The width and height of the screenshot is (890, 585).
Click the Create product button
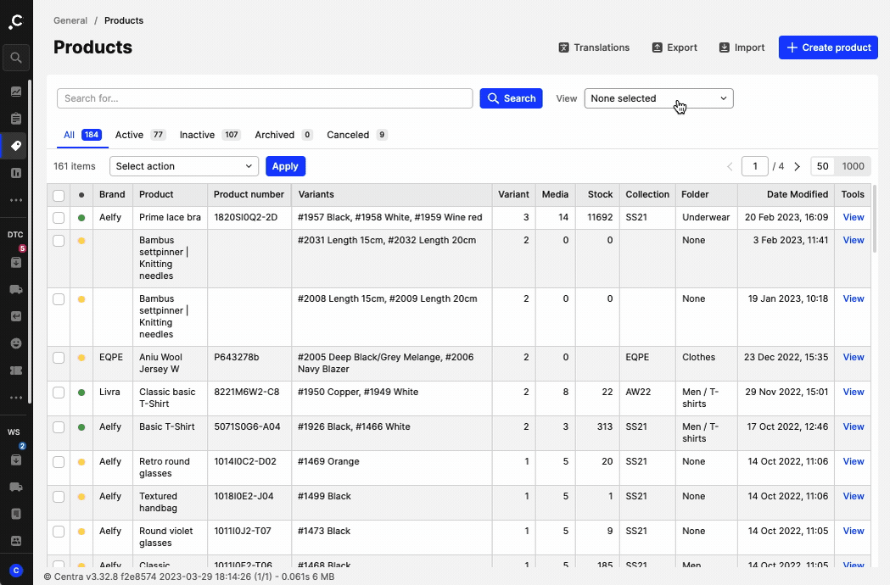coord(828,47)
